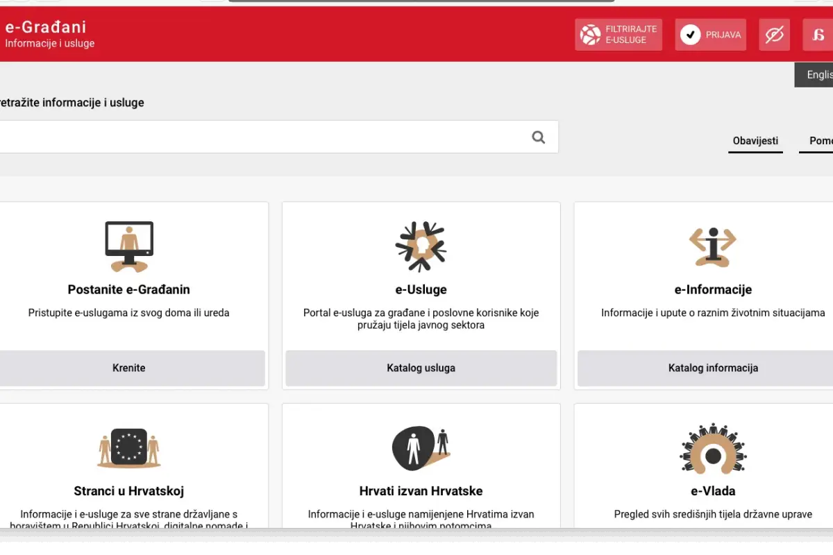
Task: Click the e-Vlada round table icon
Action: (713, 448)
